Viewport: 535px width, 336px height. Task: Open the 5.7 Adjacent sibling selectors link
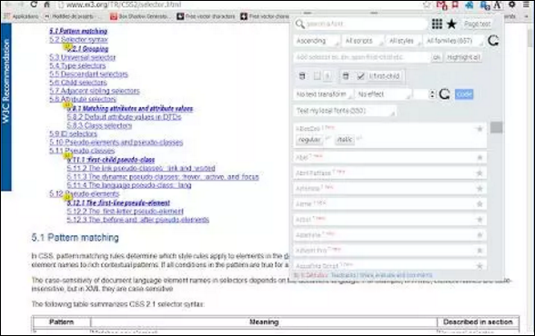[95, 91]
